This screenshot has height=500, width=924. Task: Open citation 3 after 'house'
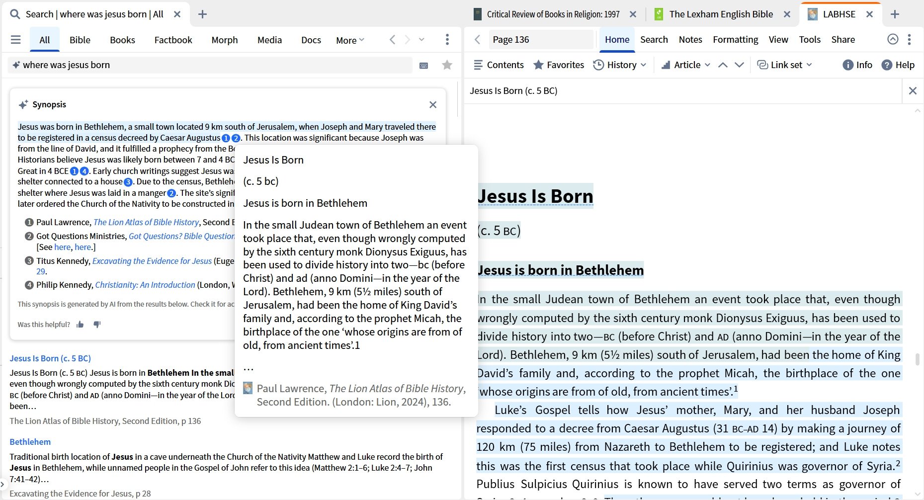tap(128, 182)
